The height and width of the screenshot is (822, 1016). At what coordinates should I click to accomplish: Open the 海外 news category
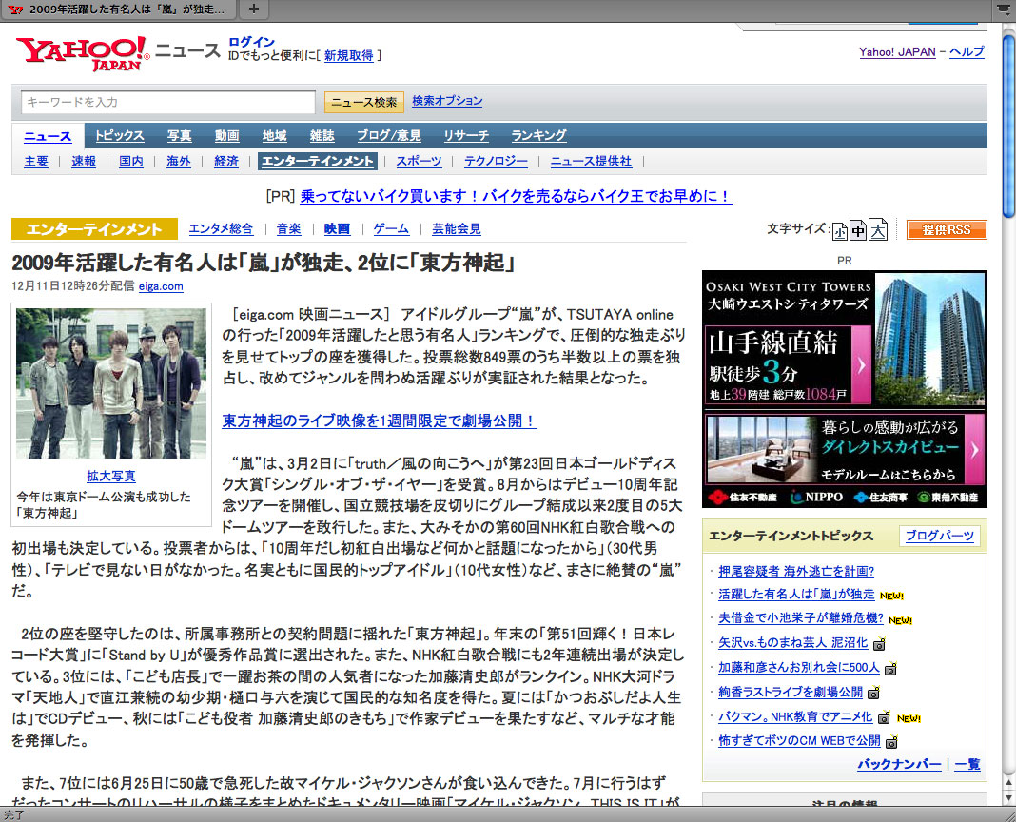(x=179, y=162)
